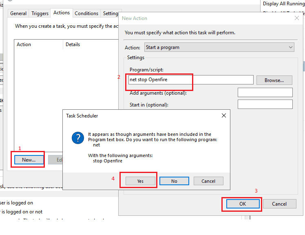The height and width of the screenshot is (235, 305).
Task: Click Browse... to pick a program
Action: click(x=274, y=80)
